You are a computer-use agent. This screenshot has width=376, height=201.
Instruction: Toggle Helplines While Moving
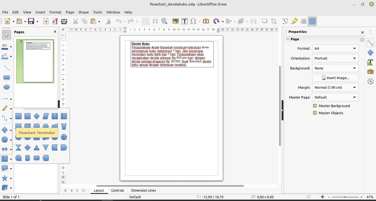pyautogui.click(x=155, y=21)
